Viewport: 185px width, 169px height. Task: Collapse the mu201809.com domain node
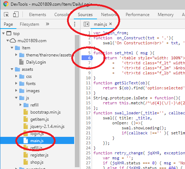[8, 41]
